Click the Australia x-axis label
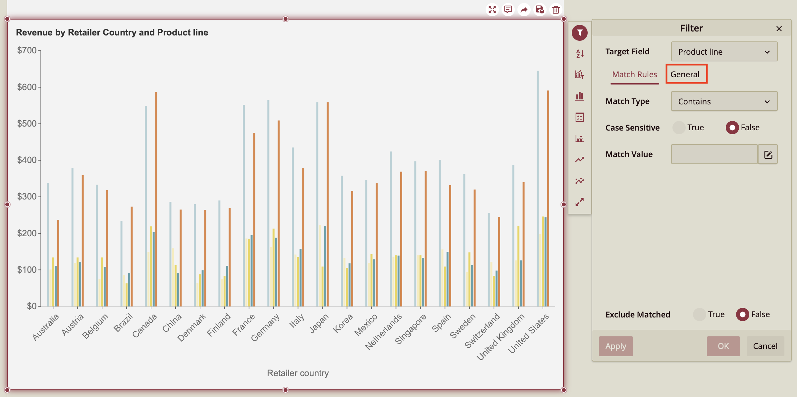 46,327
